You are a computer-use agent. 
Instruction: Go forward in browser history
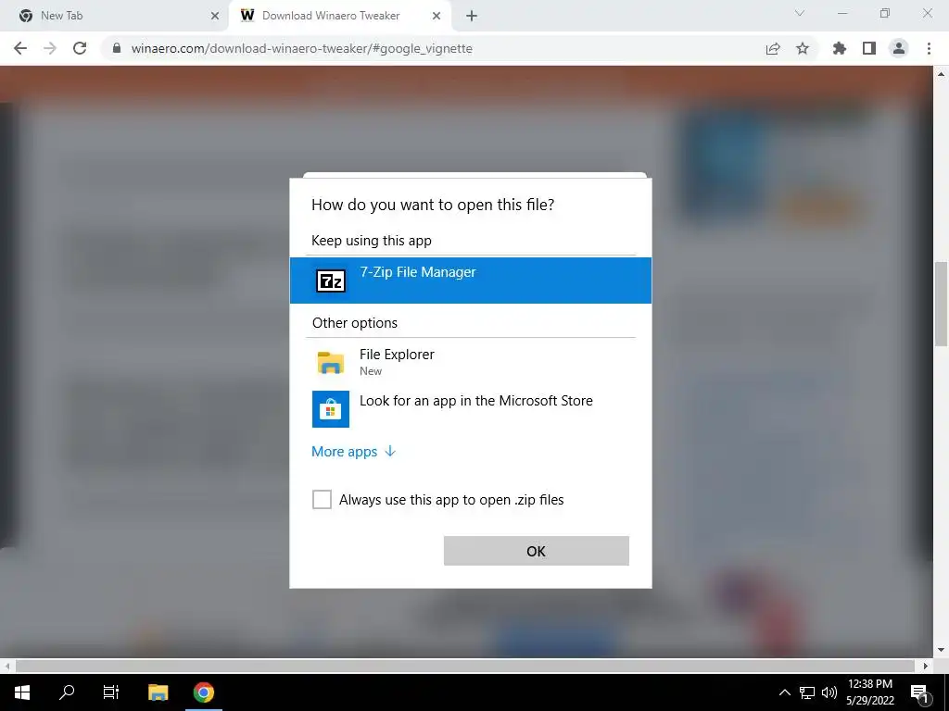[x=50, y=48]
